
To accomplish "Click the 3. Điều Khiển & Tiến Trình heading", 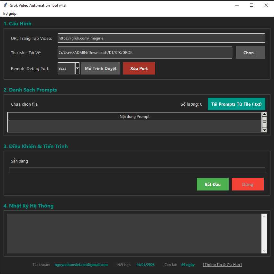I will pyautogui.click(x=36, y=146).
